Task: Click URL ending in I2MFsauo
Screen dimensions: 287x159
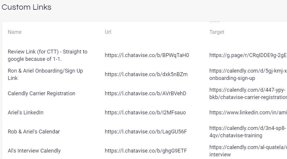Action: coord(145,113)
